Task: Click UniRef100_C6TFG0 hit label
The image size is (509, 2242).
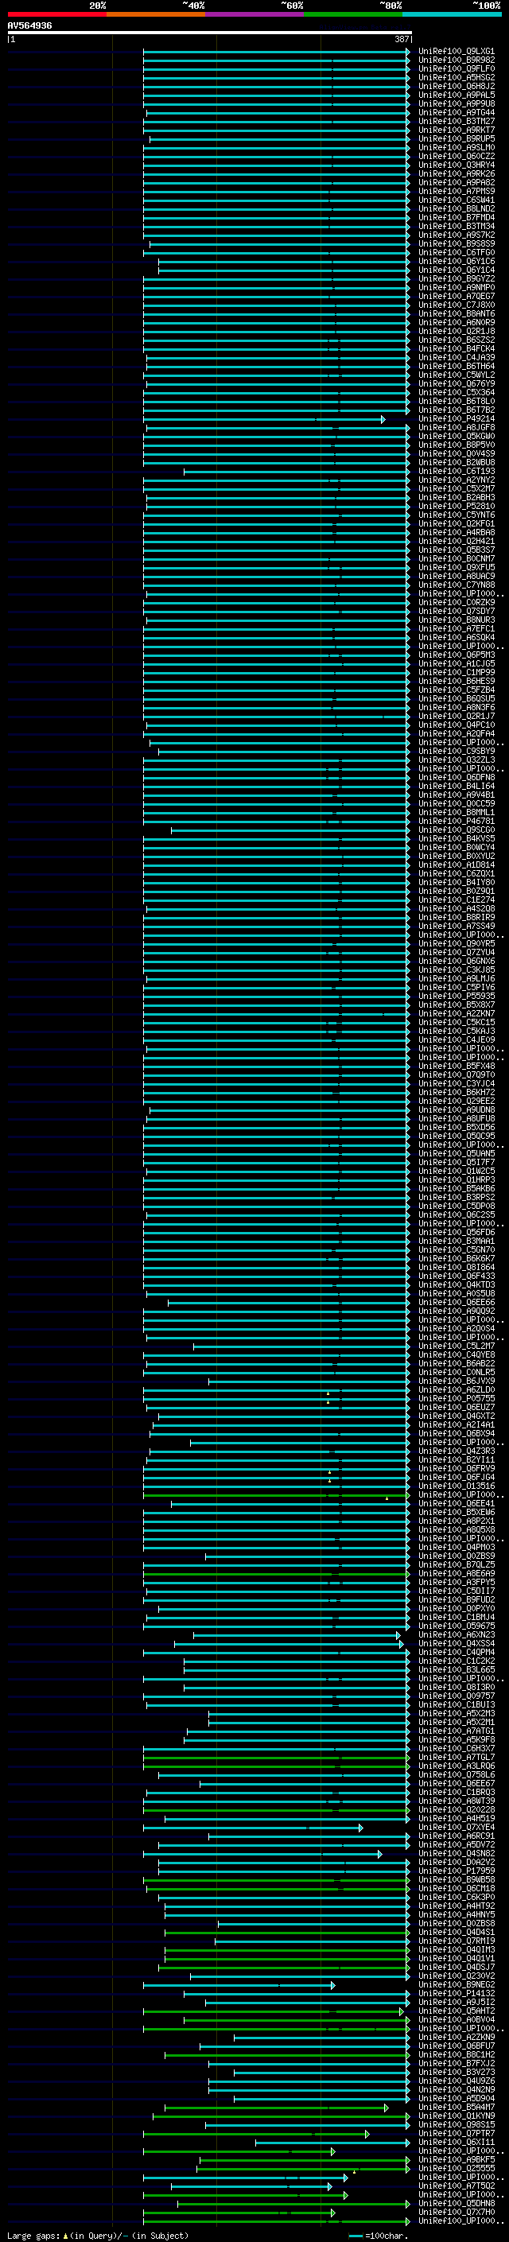Action: [457, 252]
